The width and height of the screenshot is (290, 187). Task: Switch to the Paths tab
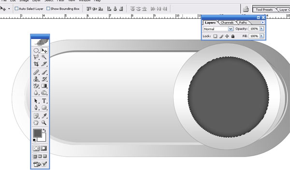243,23
